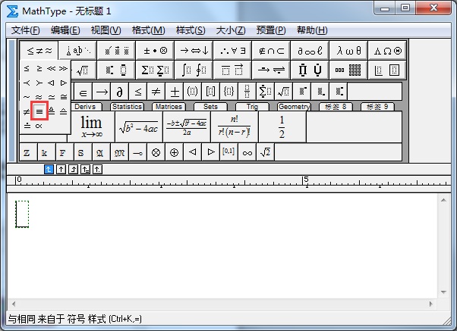Click the square root b²-4ac button
The image size is (457, 331).
coord(138,126)
